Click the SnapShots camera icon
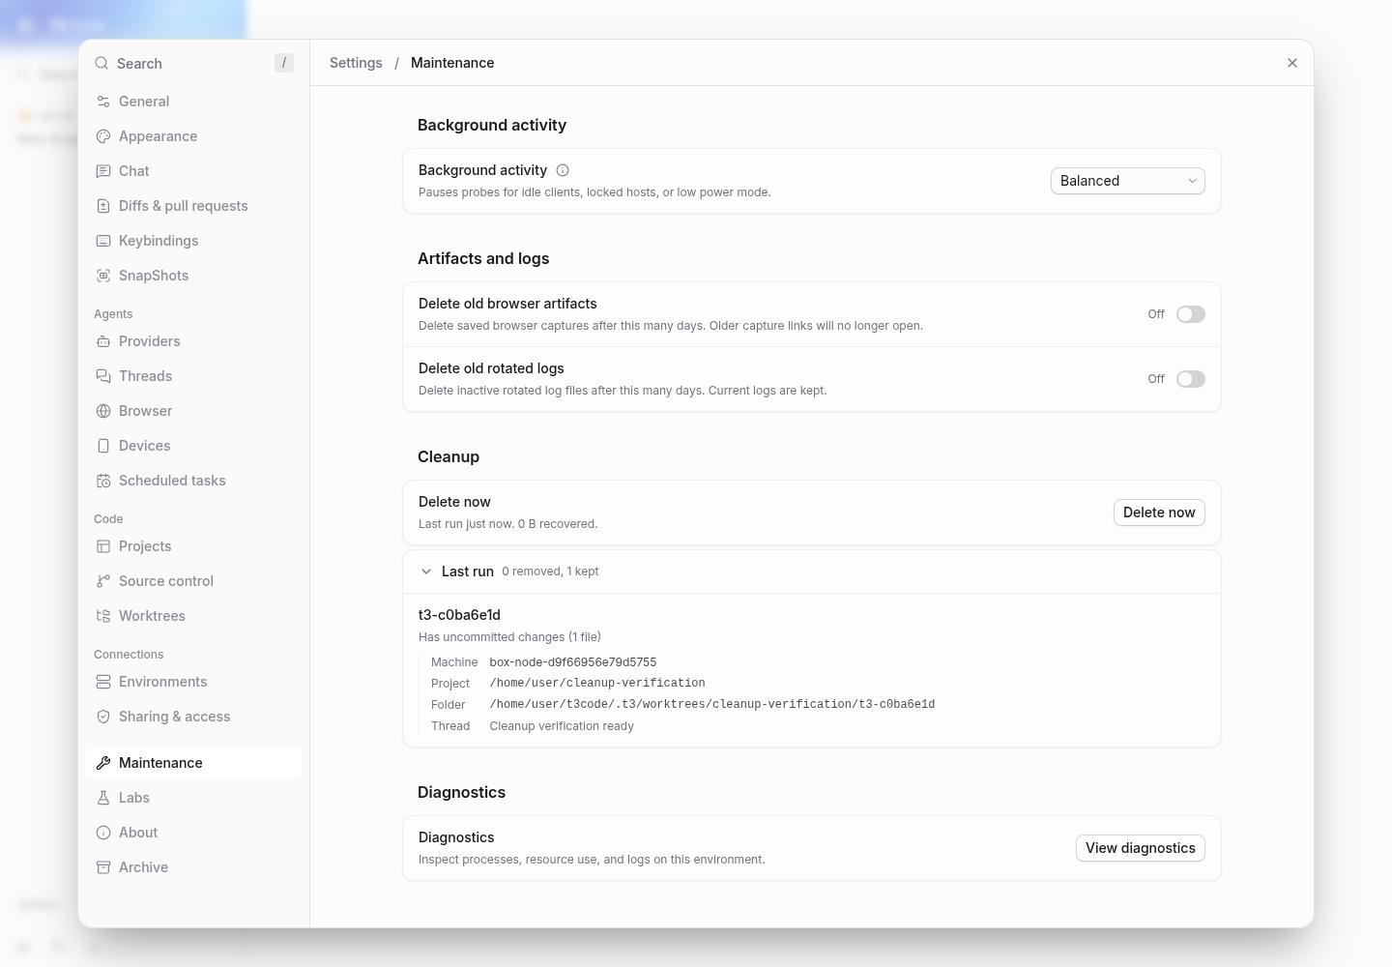The image size is (1392, 967). [x=103, y=276]
